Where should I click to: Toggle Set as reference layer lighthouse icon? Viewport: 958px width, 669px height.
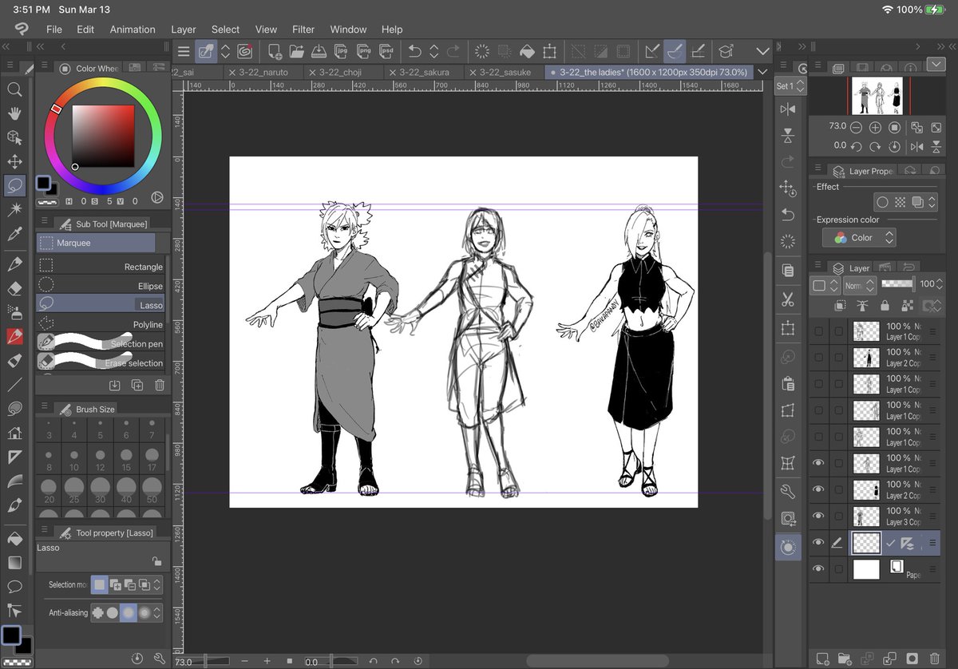[x=862, y=306]
